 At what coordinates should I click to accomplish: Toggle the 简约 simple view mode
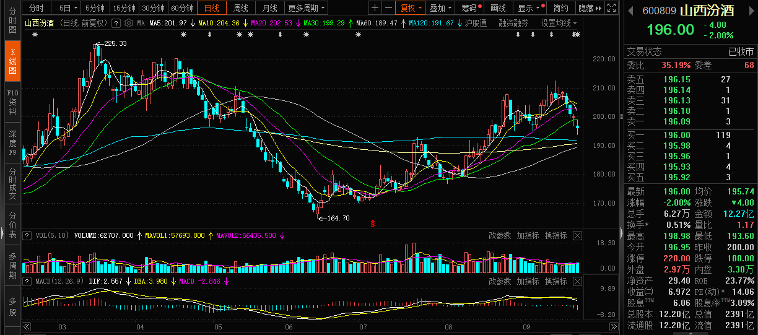click(x=560, y=8)
